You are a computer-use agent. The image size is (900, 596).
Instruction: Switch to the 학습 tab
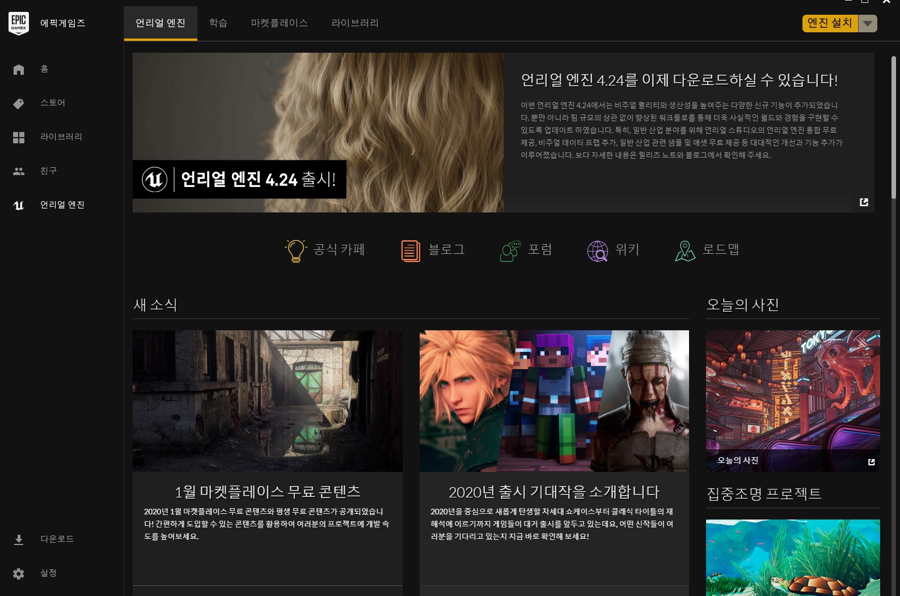click(218, 23)
